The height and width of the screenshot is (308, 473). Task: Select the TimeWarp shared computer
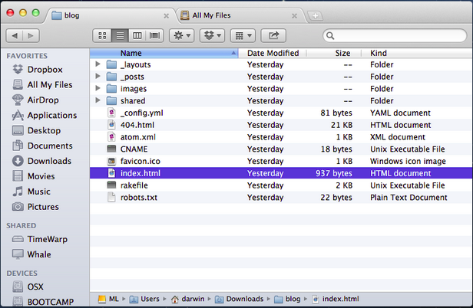click(47, 239)
